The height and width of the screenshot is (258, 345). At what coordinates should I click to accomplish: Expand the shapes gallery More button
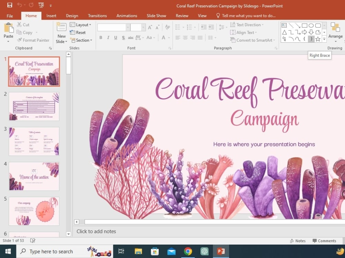pyautogui.click(x=324, y=39)
